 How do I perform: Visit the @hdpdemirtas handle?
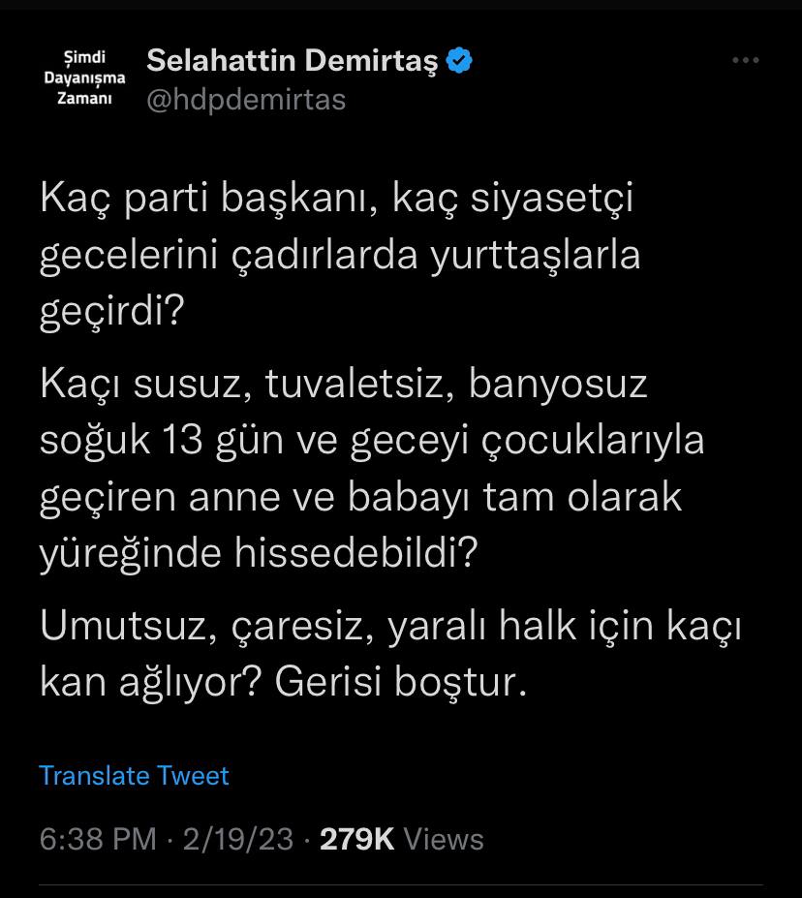click(x=245, y=99)
